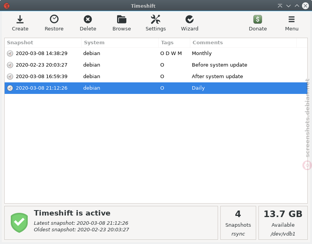
Task: Sort by the Comments column header
Action: click(x=243, y=43)
